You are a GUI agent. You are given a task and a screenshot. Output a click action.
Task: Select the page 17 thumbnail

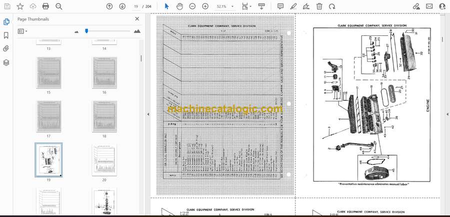pyautogui.click(x=48, y=116)
